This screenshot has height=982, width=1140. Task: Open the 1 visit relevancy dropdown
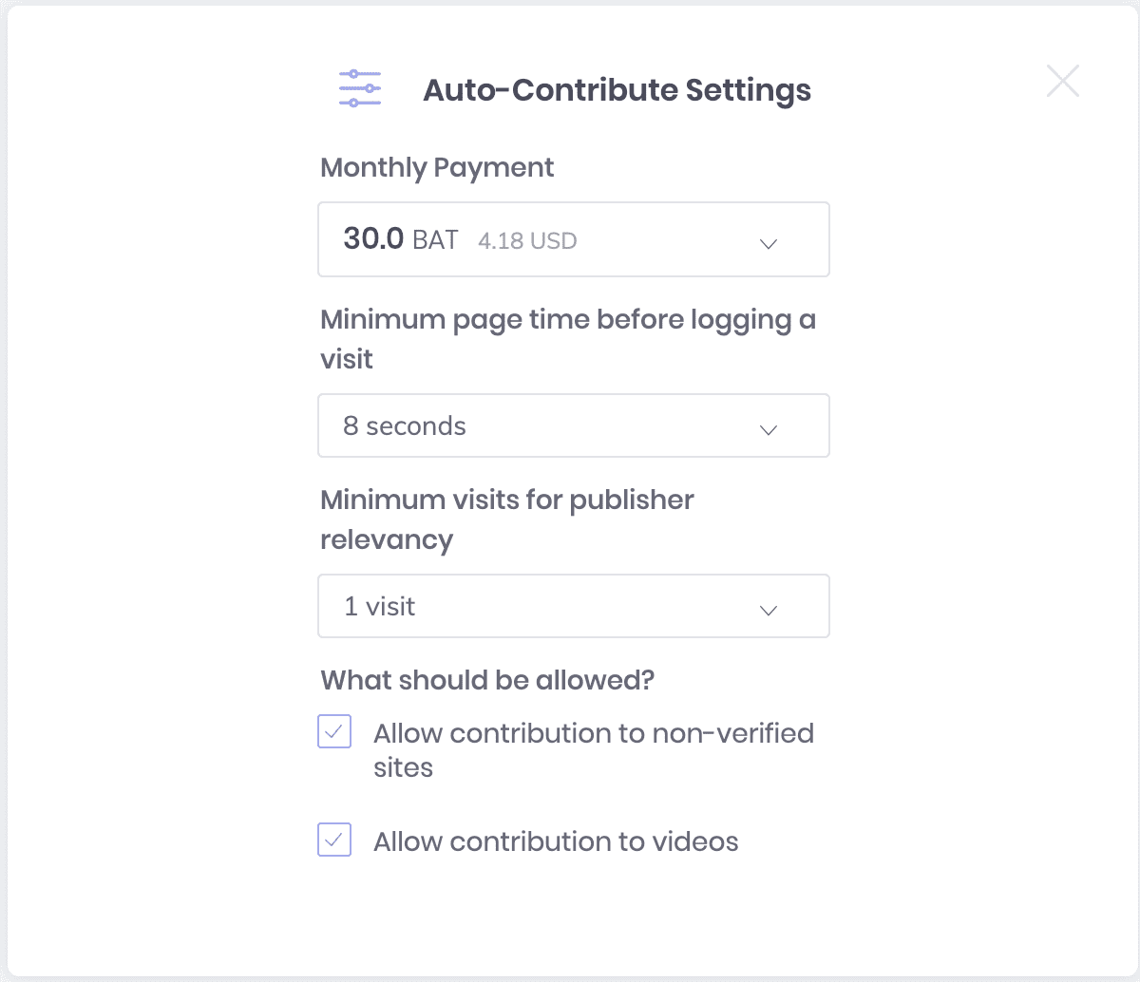[574, 606]
